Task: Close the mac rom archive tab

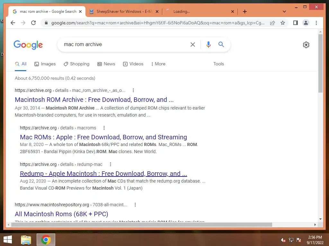Action: click(x=80, y=12)
